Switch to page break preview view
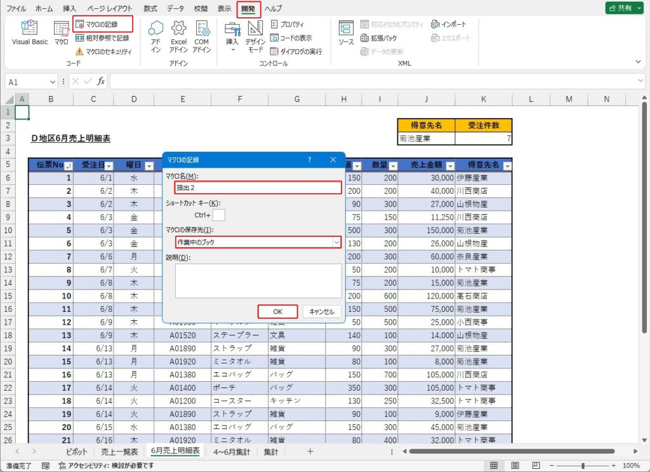The height and width of the screenshot is (472, 650). (x=536, y=466)
